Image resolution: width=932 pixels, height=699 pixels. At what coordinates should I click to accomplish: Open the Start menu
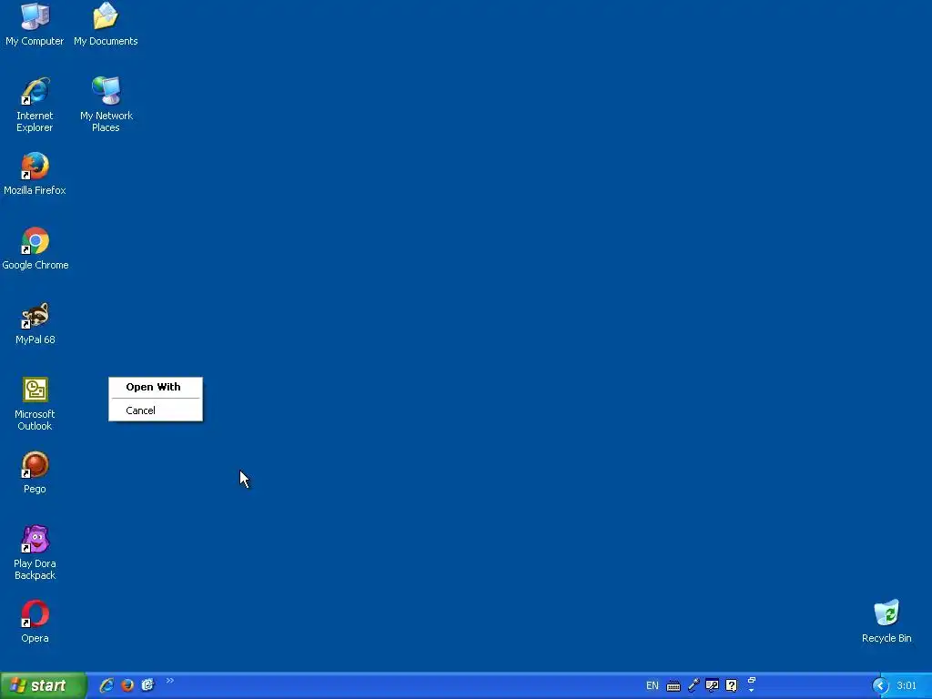43,685
